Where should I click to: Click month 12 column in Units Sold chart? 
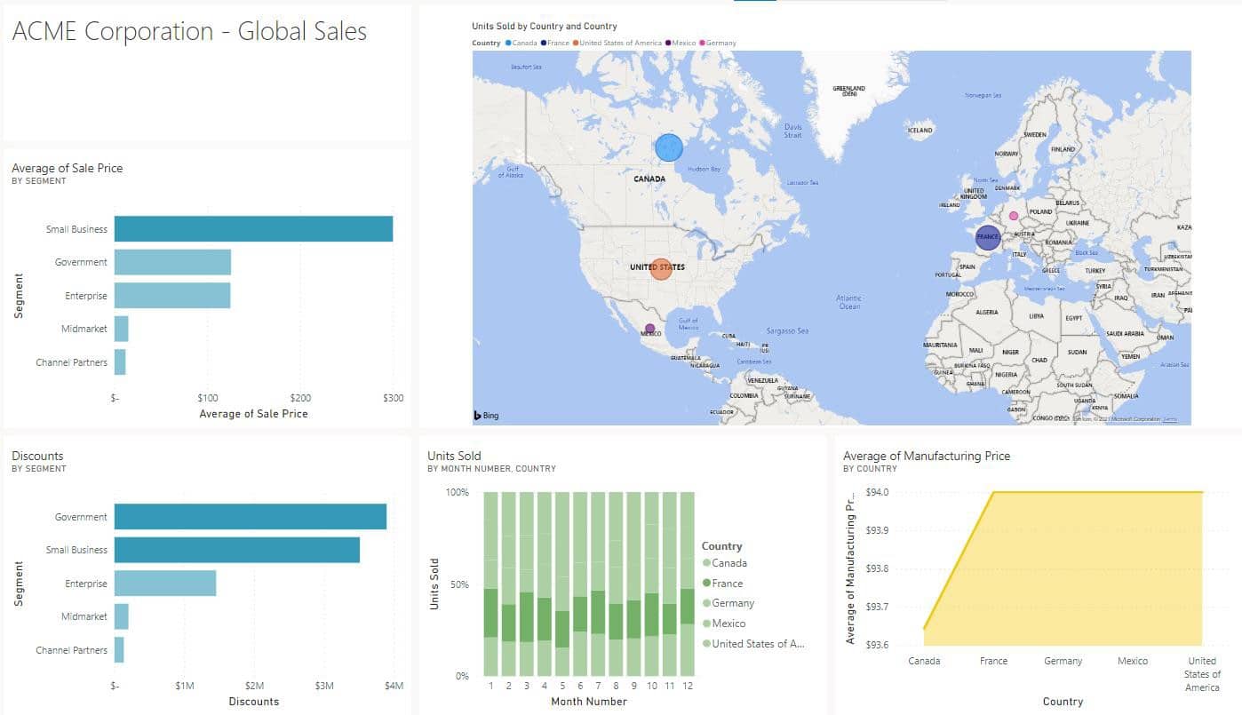(x=688, y=584)
